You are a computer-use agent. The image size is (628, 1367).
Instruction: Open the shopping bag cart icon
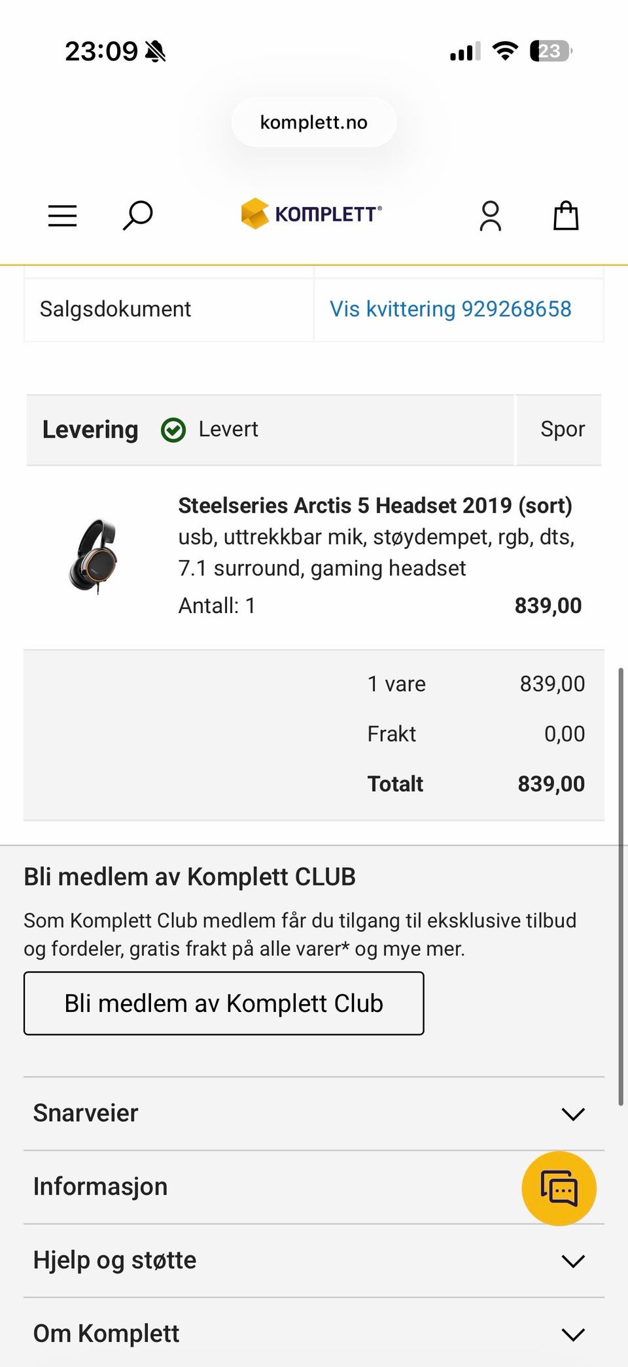click(x=566, y=215)
